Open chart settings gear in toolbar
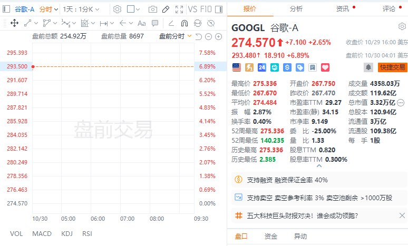The image size is (408, 246). tap(117, 9)
